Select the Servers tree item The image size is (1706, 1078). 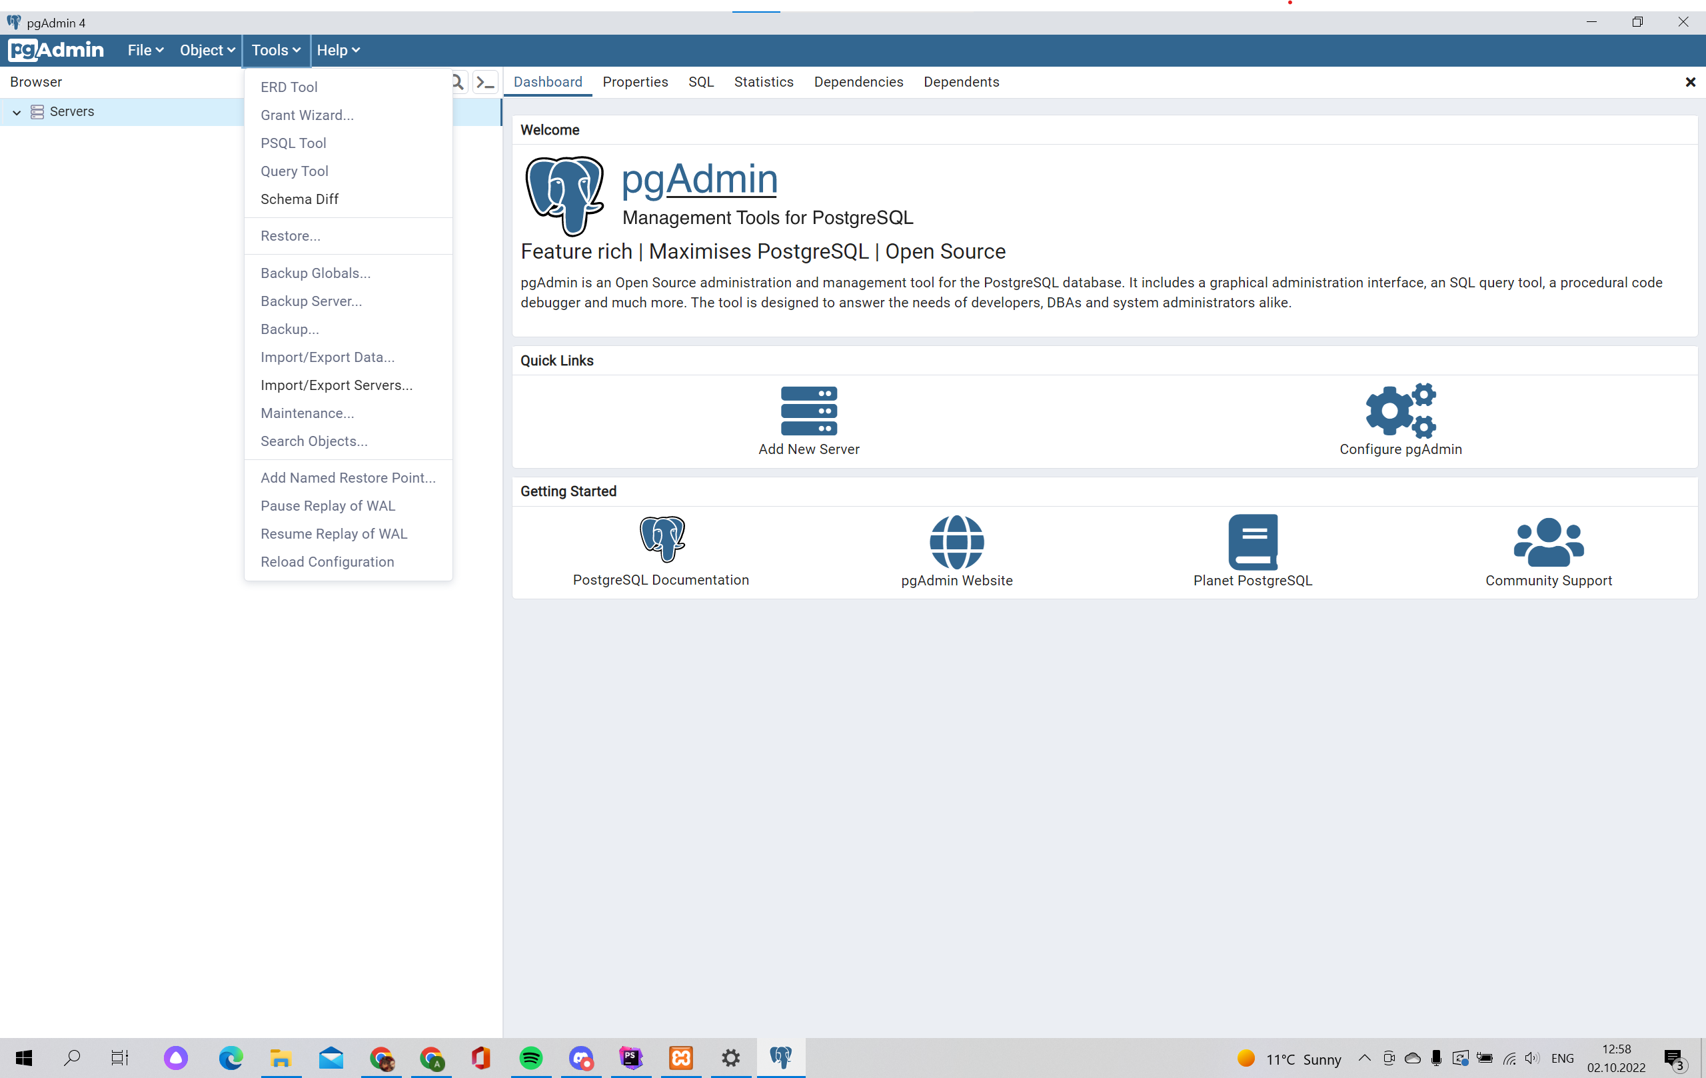(71, 112)
